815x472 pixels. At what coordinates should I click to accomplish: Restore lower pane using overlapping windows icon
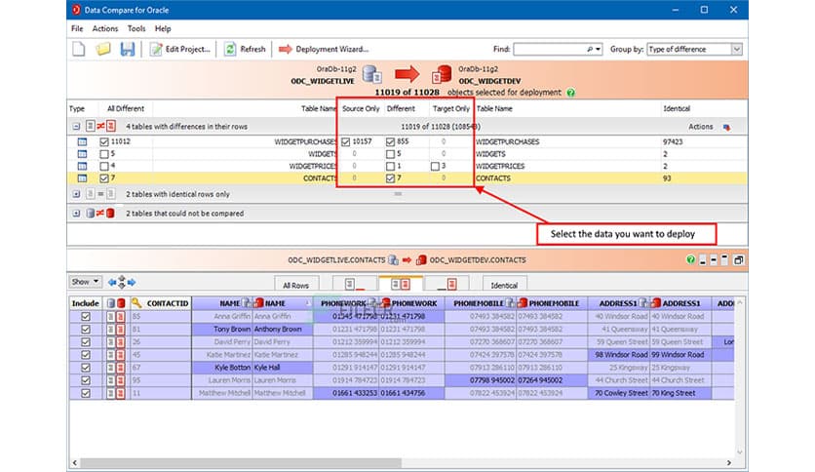pyautogui.click(x=738, y=260)
